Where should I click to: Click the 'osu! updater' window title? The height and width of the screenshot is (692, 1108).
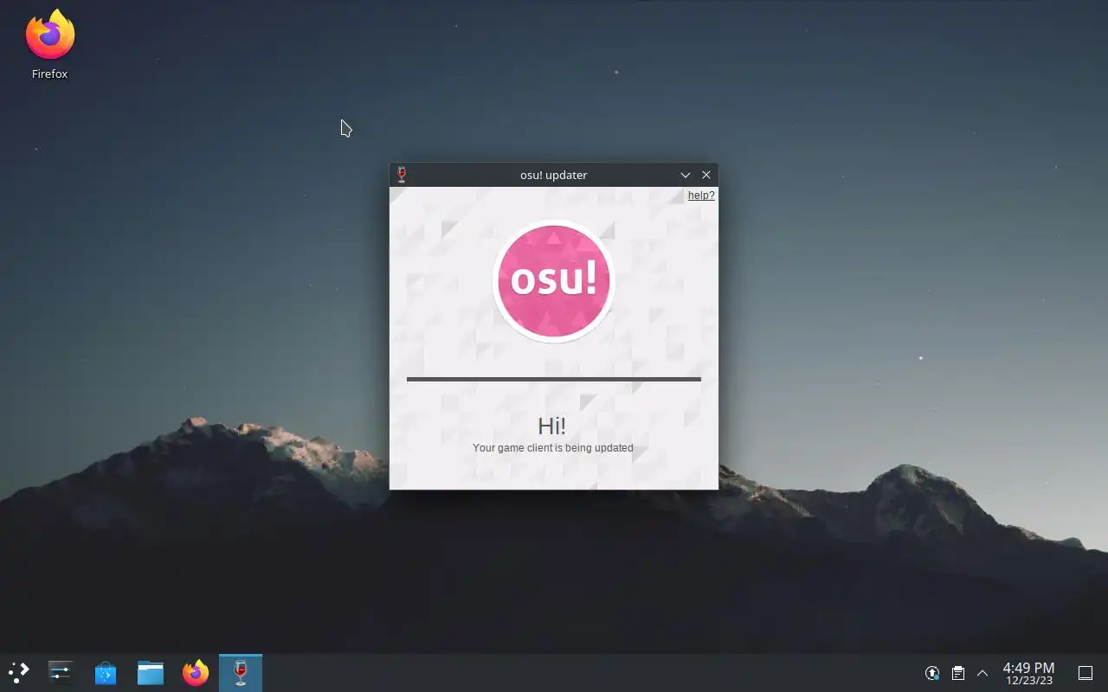tap(554, 175)
